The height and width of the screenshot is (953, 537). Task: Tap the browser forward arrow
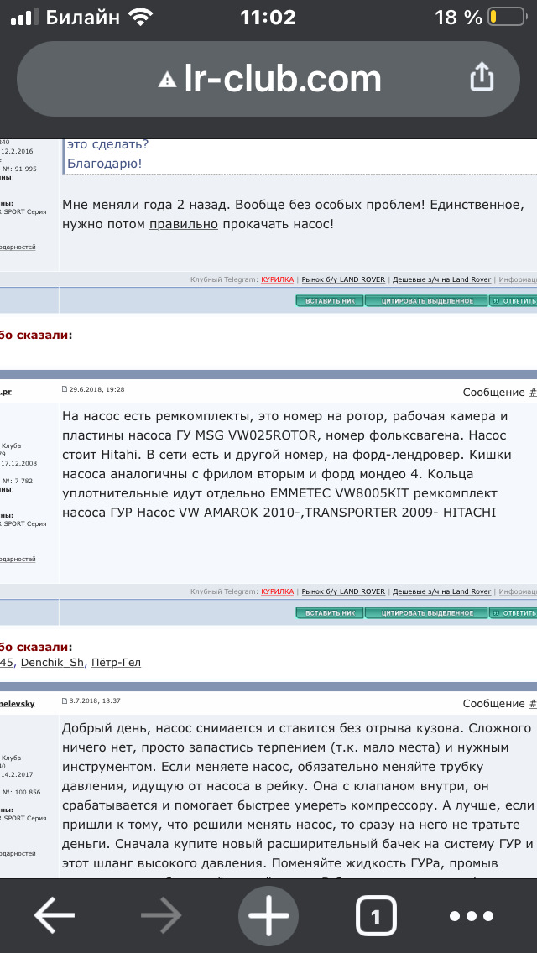coord(161,916)
